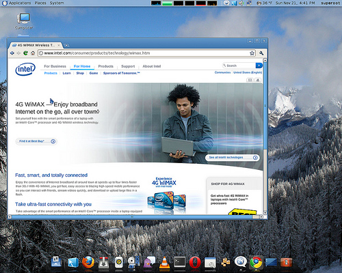The image size is (342, 273).
Task: Select the 4G WiMAX Wireless tab
Action: pyautogui.click(x=36, y=45)
